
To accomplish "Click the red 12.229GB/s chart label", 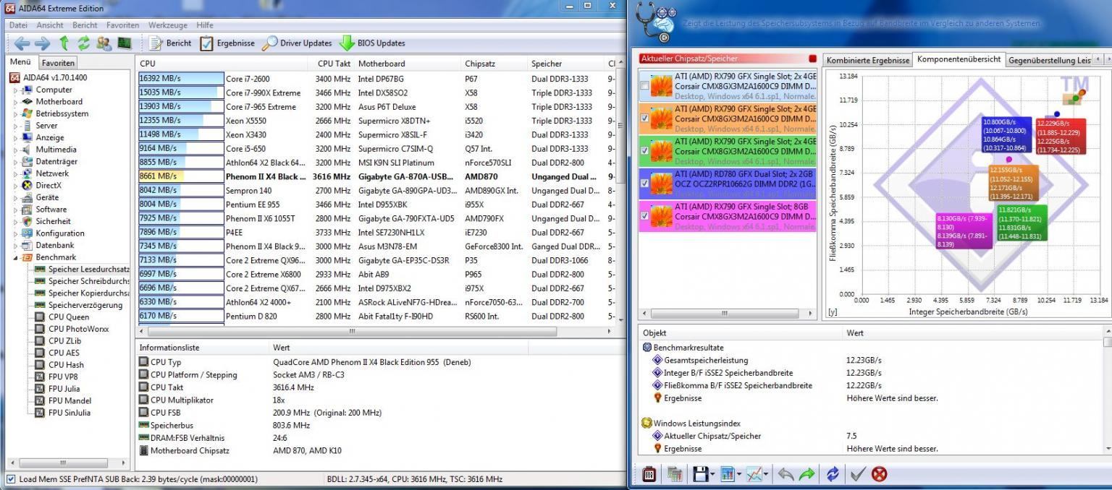I will (1061, 136).
